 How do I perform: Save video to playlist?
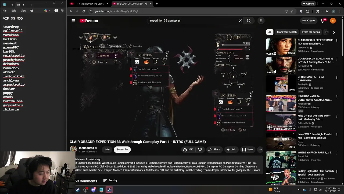[247, 150]
